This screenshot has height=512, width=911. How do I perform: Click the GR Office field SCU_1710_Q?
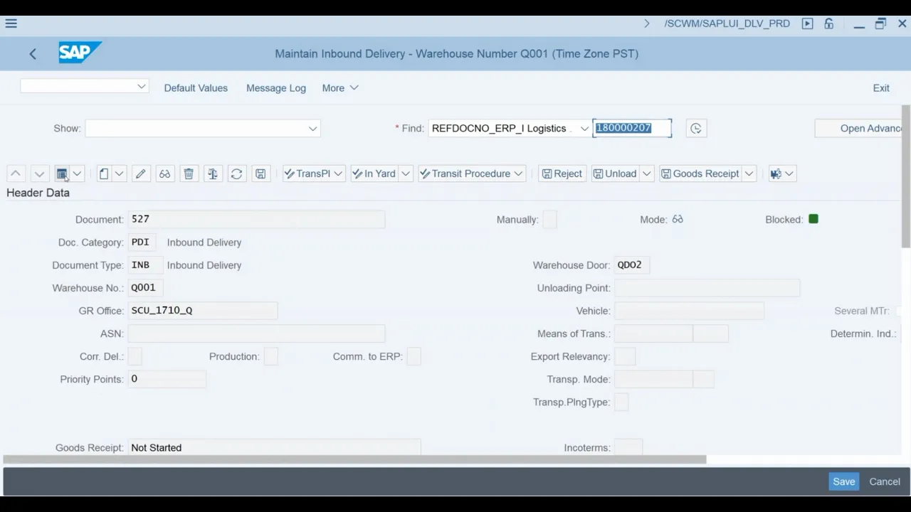(x=203, y=311)
